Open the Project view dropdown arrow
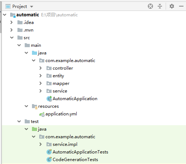The height and width of the screenshot is (164, 186). coord(32,7)
